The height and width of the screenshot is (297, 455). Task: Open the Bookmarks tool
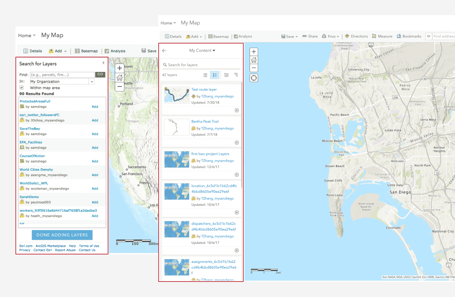409,36
